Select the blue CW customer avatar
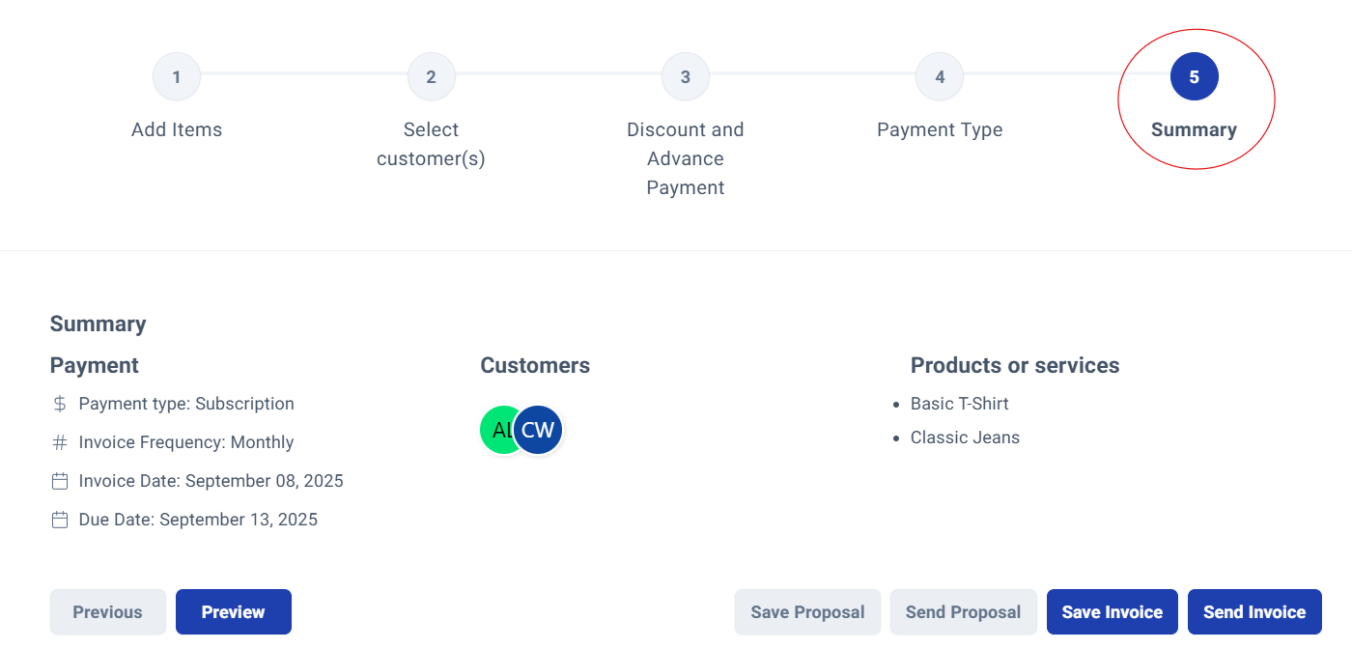 (538, 430)
